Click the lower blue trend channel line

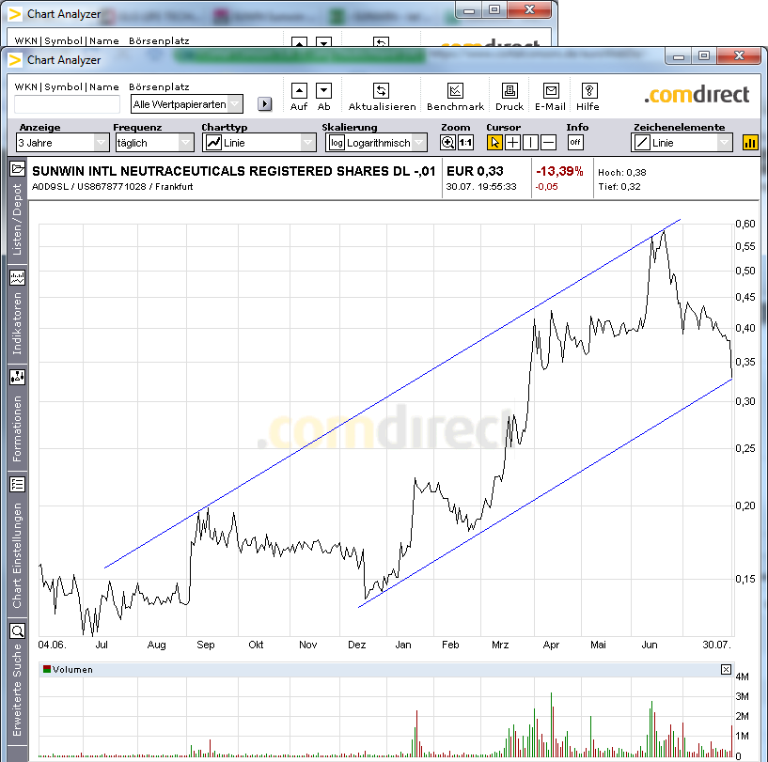(545, 493)
